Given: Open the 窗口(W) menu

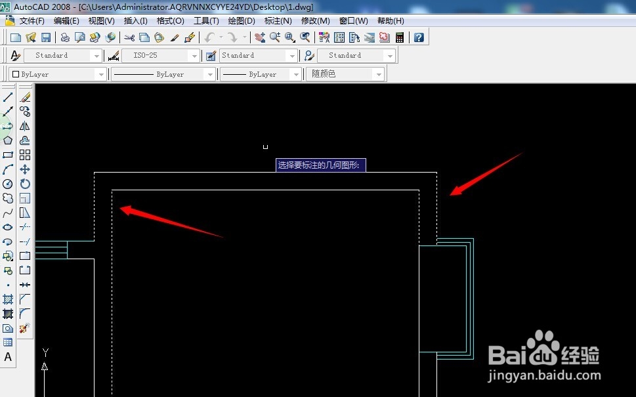Looking at the screenshot, I should 353,21.
